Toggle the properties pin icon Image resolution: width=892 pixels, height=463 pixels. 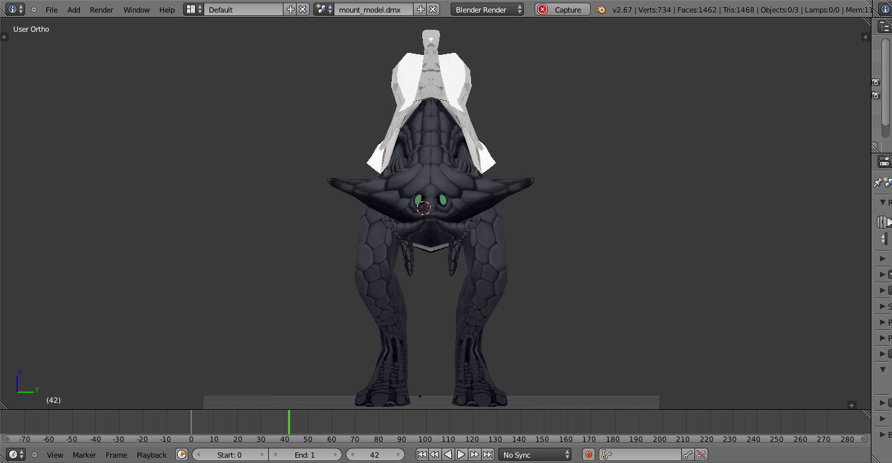pos(877,183)
